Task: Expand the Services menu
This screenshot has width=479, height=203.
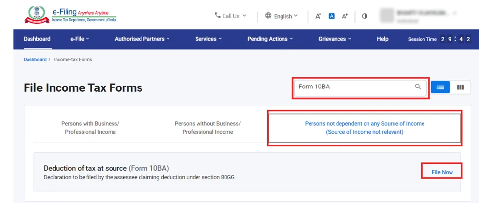Action: point(208,39)
